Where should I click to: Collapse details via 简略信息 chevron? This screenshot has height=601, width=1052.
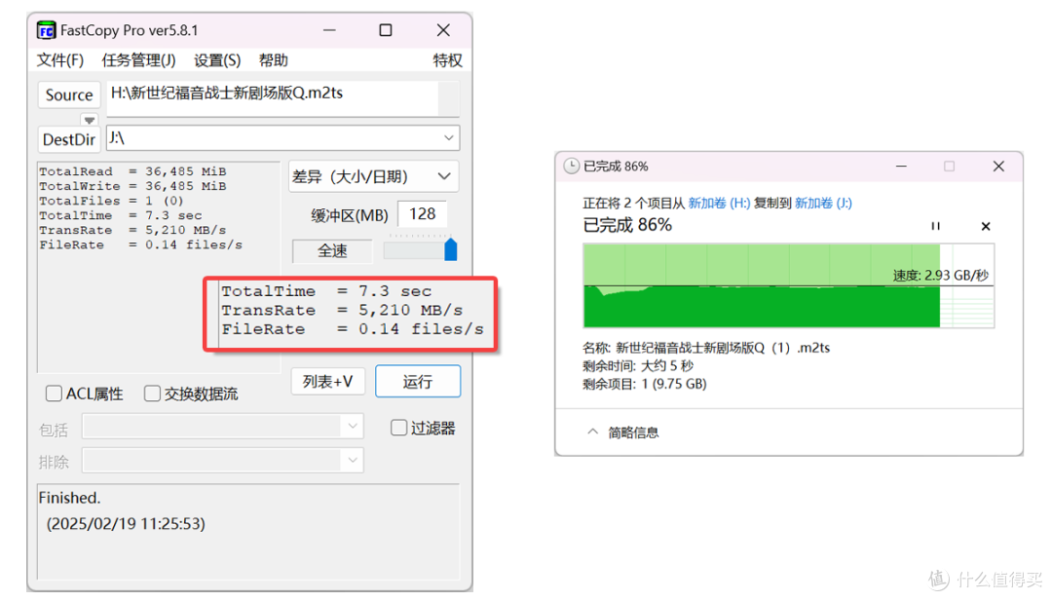[592, 432]
